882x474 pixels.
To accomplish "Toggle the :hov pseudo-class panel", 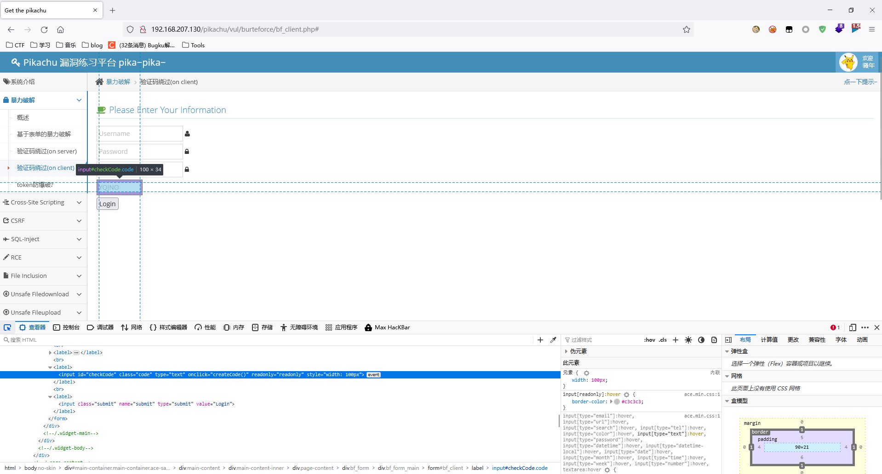I will [649, 340].
